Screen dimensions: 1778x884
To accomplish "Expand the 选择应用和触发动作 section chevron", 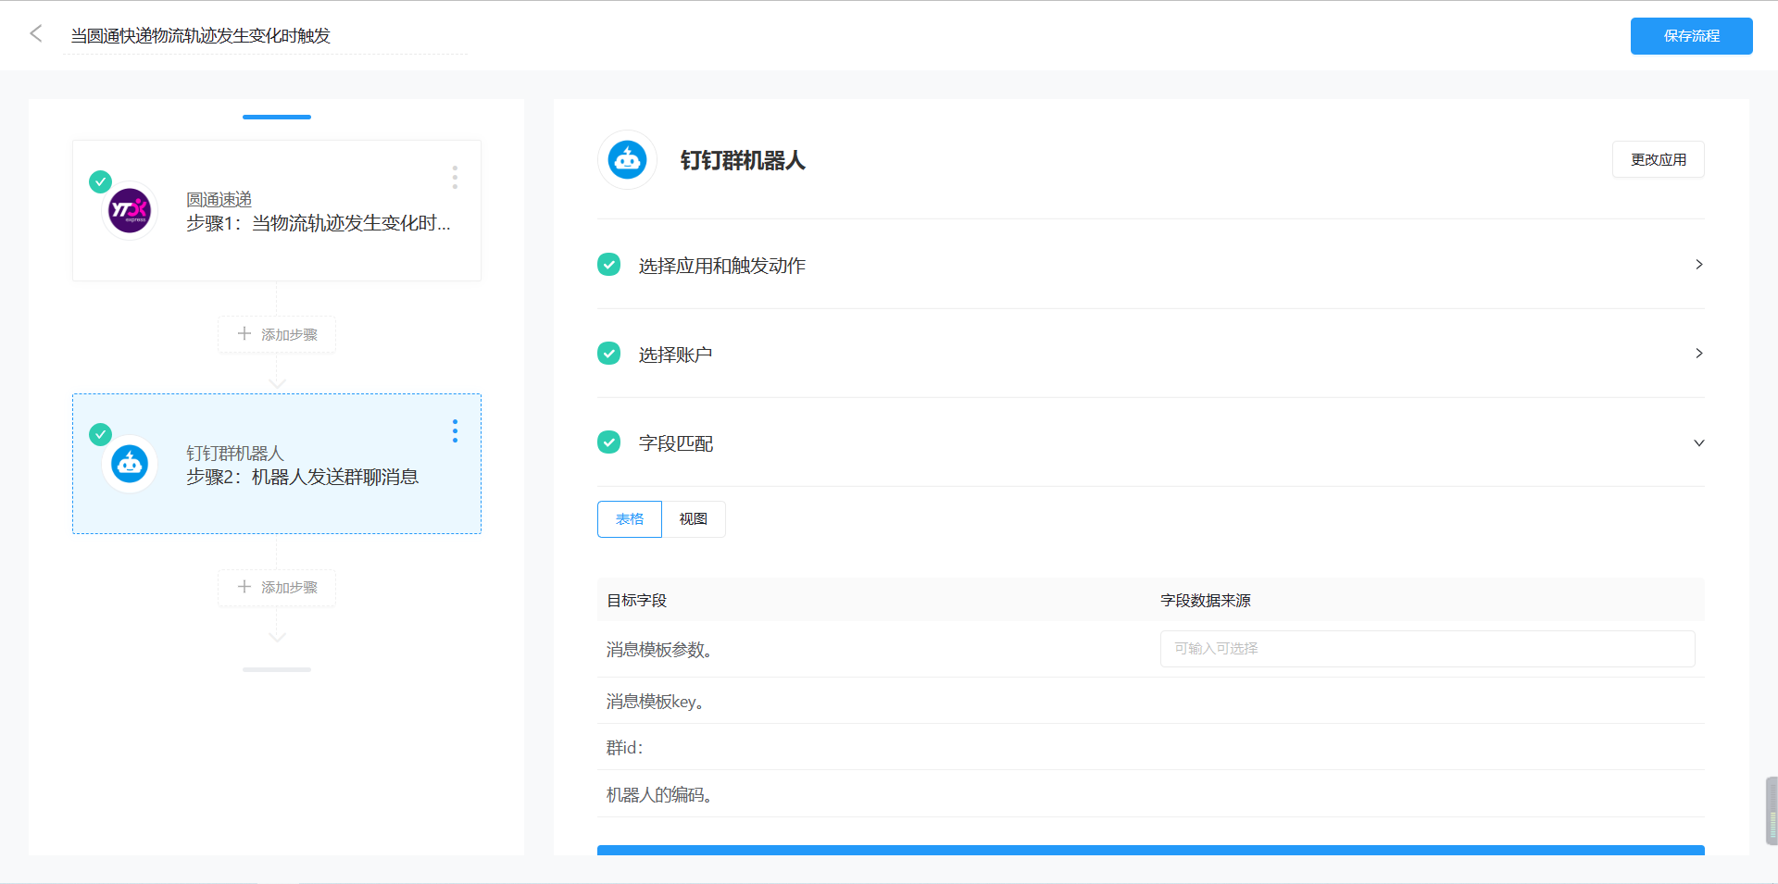I will pos(1698,265).
